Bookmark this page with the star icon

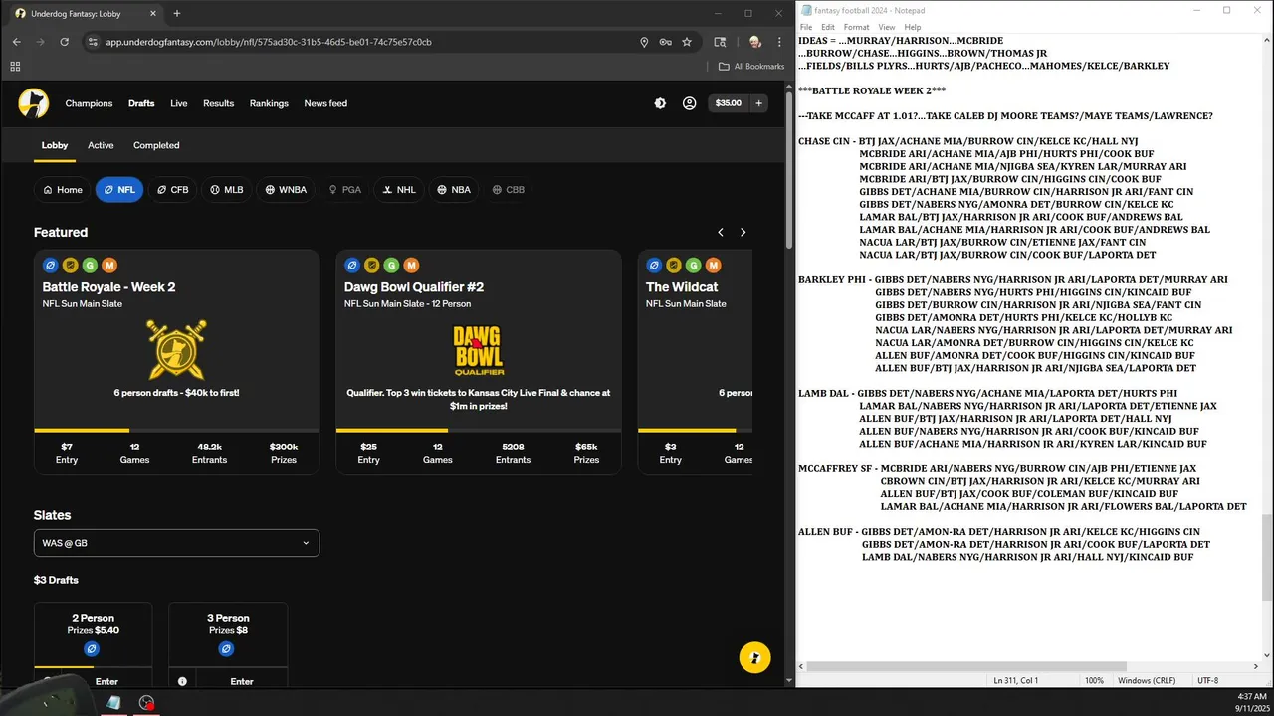[687, 42]
